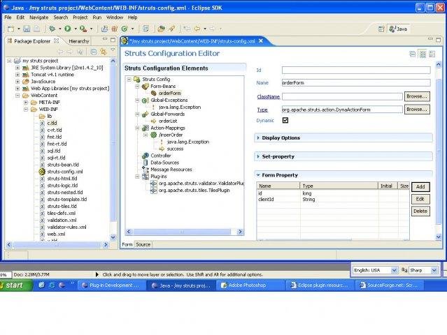The image size is (447, 335).
Task: Click the Search flashlight toolbar icon
Action: [172, 29]
